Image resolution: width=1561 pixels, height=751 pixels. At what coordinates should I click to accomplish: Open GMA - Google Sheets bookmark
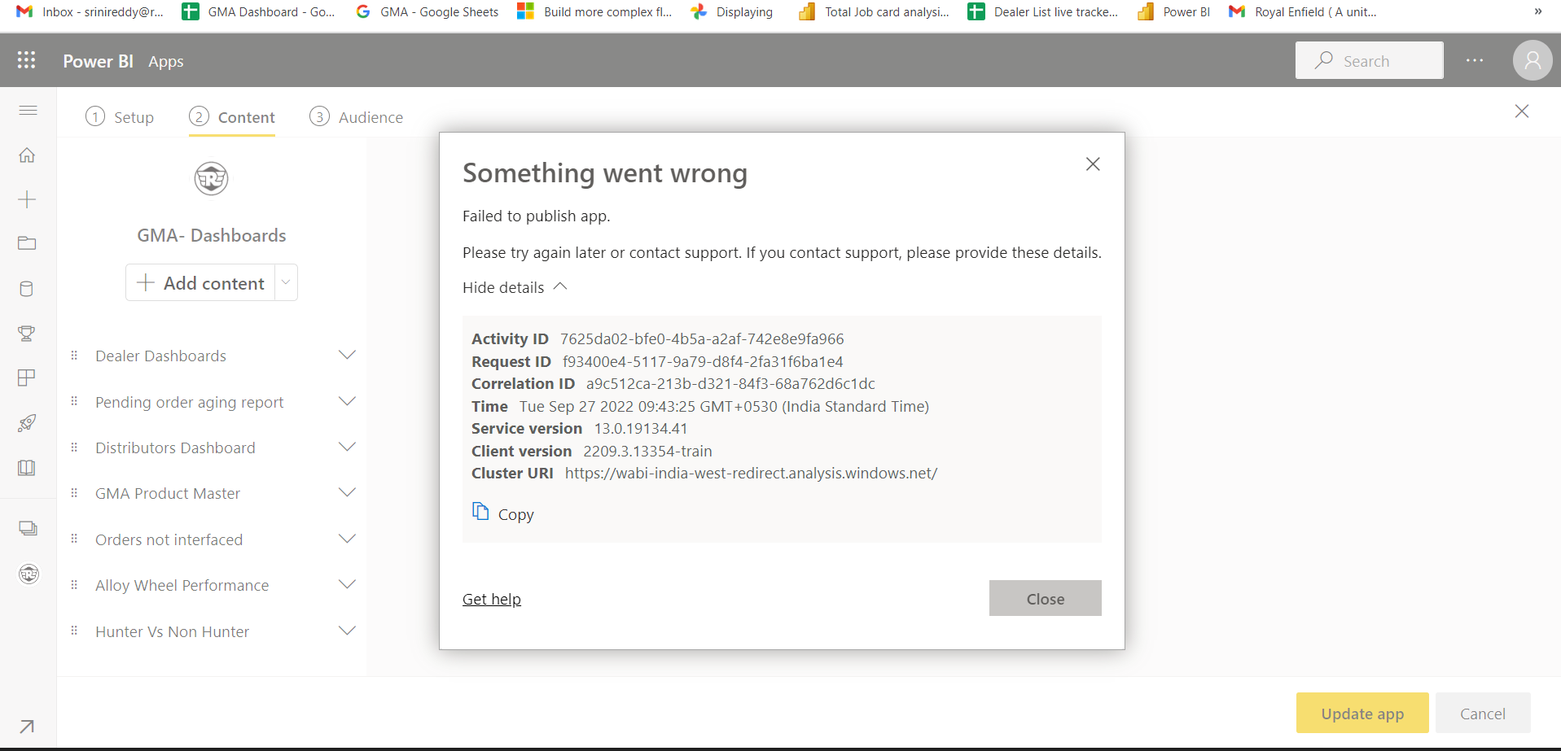[x=428, y=11]
